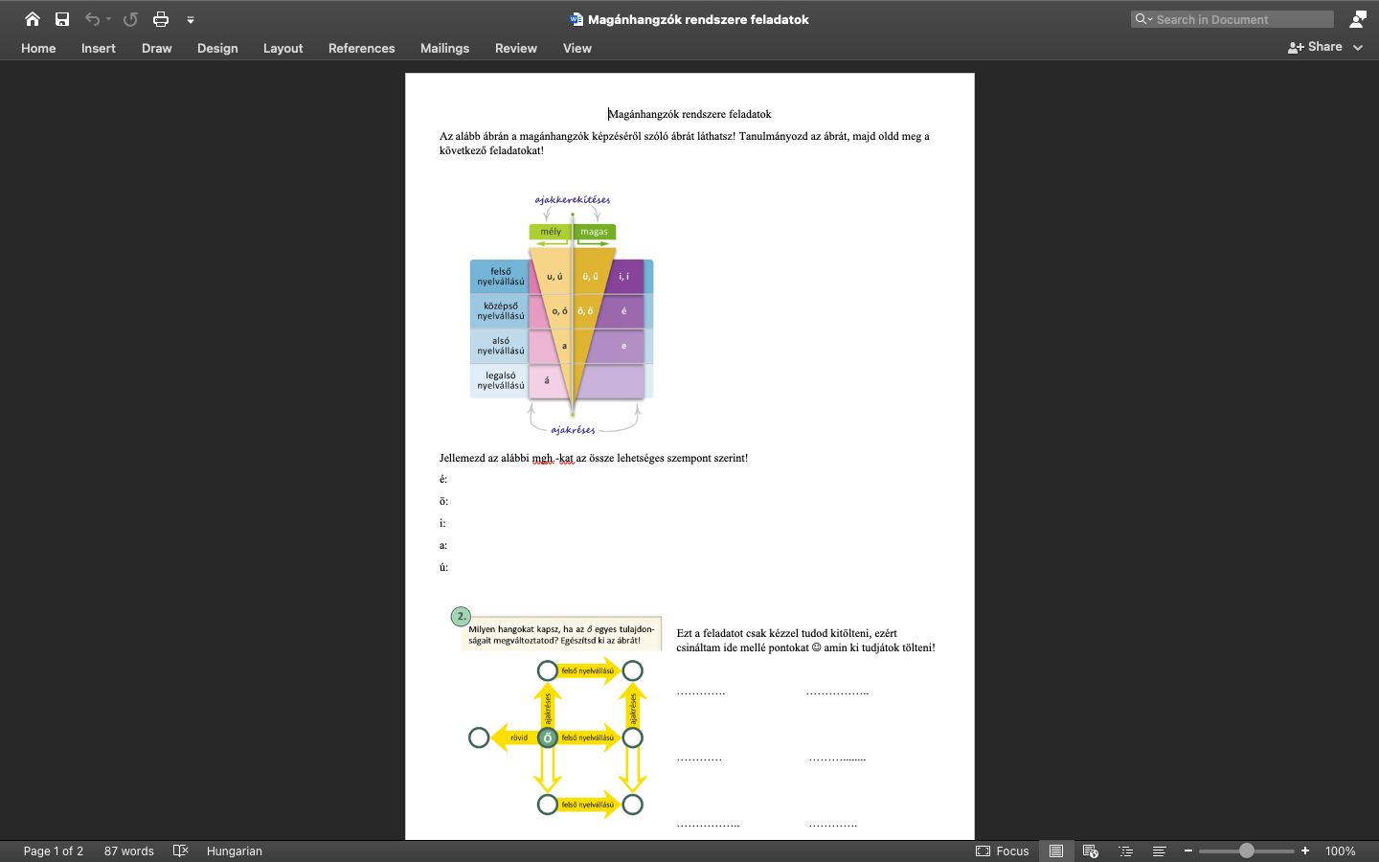The image size is (1379, 862).
Task: Undo the last action
Action: click(92, 19)
